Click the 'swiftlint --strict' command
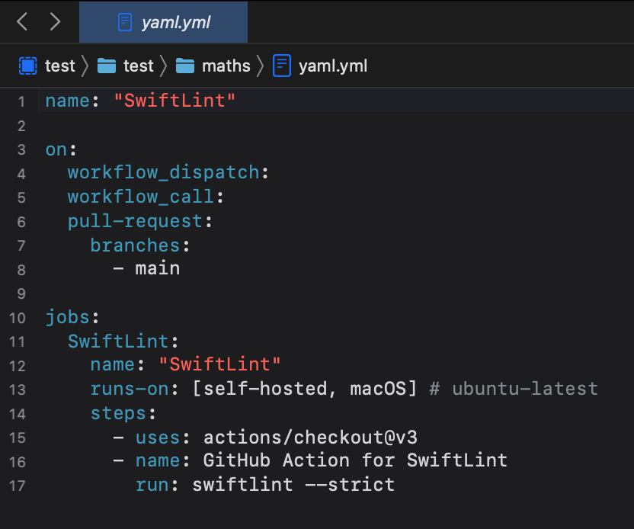The height and width of the screenshot is (529, 634). [293, 485]
